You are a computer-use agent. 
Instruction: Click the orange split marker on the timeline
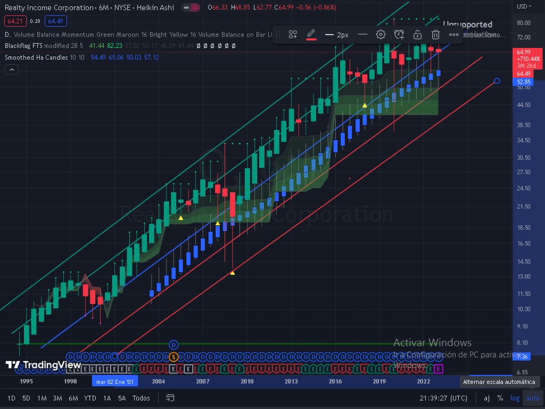(174, 357)
